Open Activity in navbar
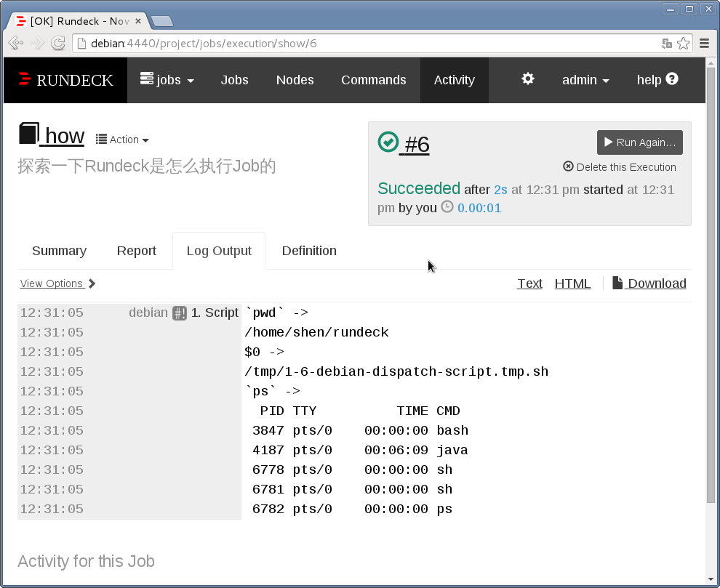This screenshot has height=588, width=720. (454, 80)
